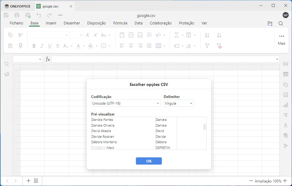This screenshot has width=292, height=186.
Task: Open the chart settings icon in the right sidebar
Action: click(285, 105)
